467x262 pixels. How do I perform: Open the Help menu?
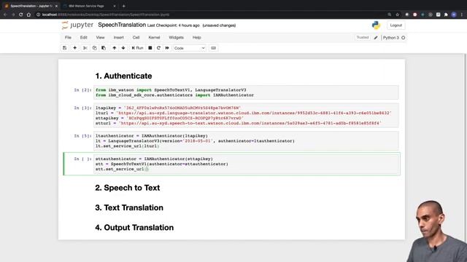tap(196, 37)
